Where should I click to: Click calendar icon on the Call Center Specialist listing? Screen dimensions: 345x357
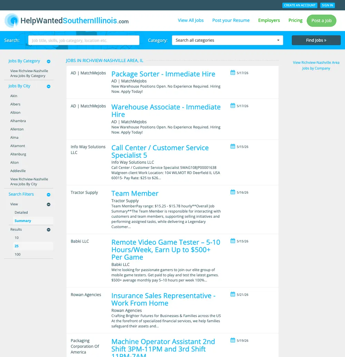[233, 146]
